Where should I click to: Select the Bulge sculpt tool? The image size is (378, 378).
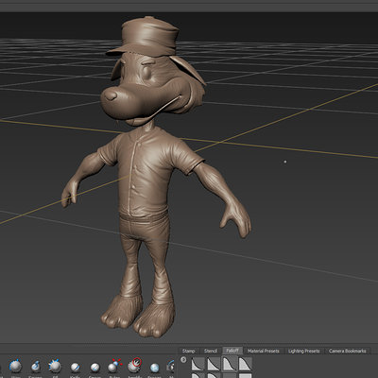pos(114,366)
